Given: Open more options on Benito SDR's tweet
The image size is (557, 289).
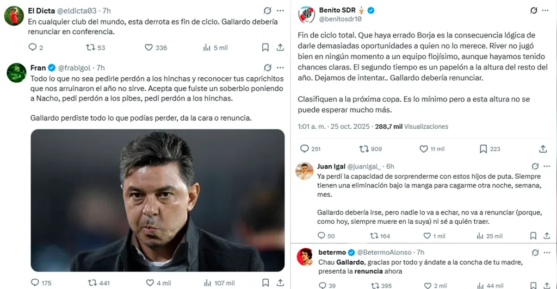Looking at the screenshot, I should point(548,10).
